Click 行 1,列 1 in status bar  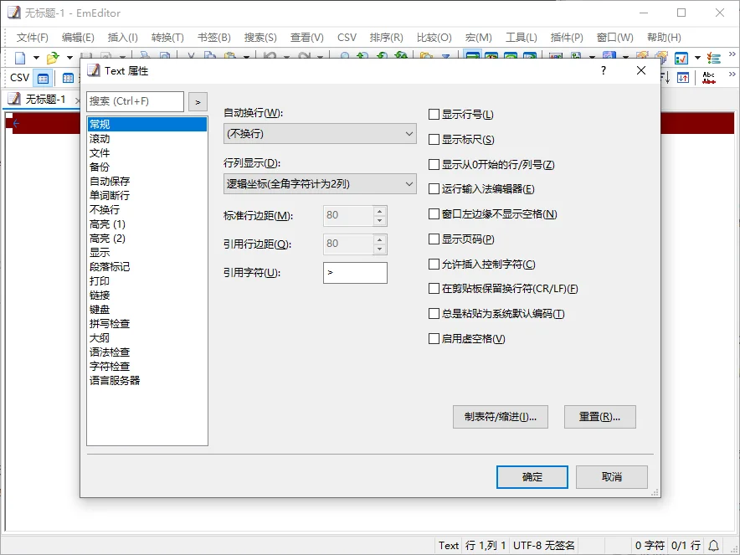click(x=486, y=546)
